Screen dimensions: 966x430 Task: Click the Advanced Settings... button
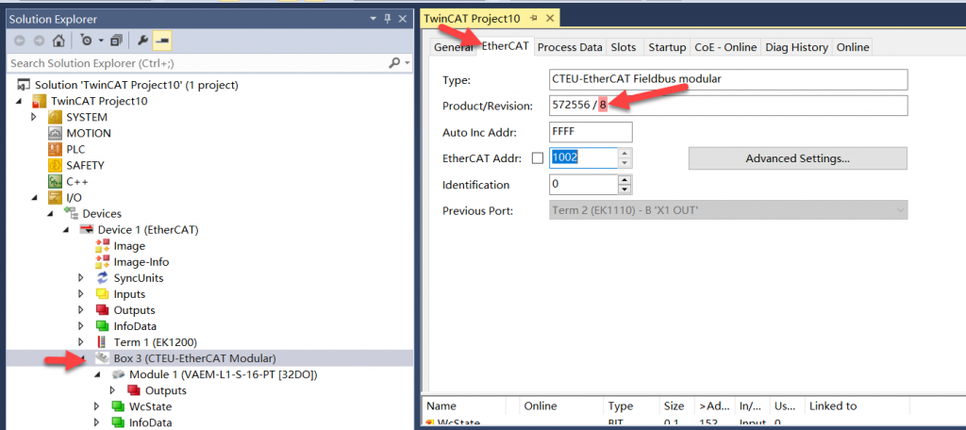point(797,158)
